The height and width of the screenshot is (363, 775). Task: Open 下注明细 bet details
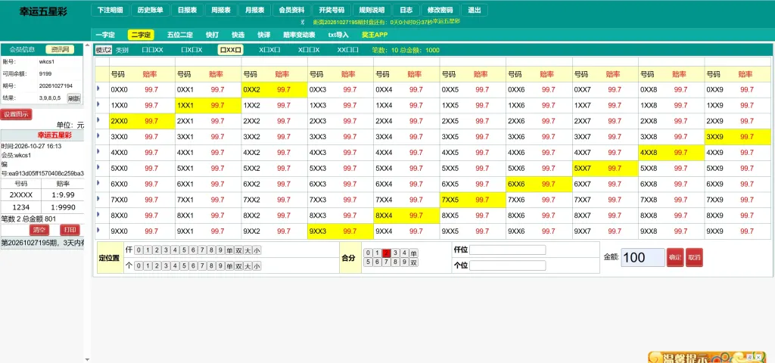click(110, 10)
